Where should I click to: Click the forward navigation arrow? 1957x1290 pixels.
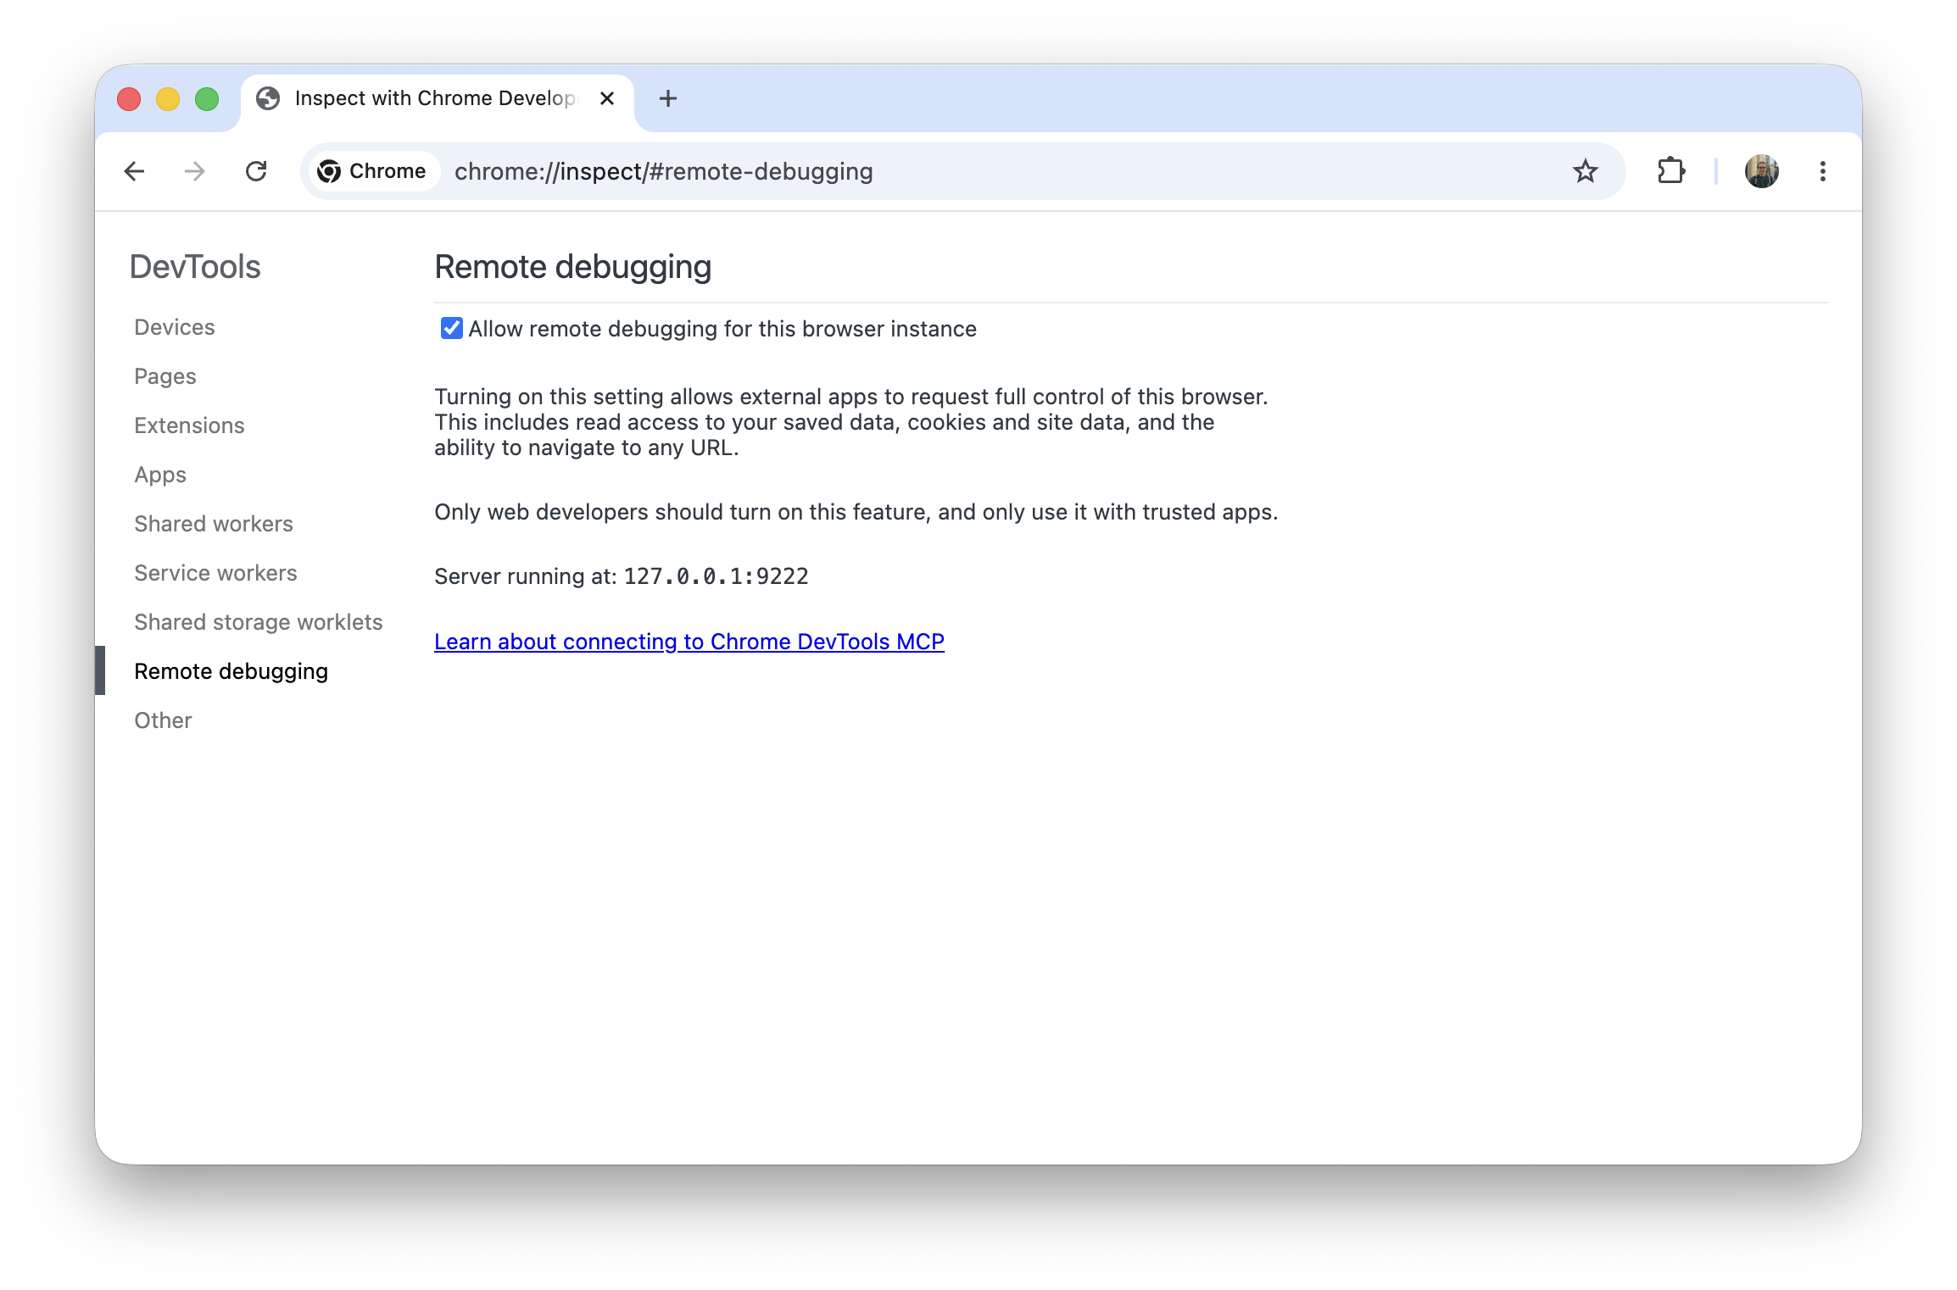click(x=195, y=171)
